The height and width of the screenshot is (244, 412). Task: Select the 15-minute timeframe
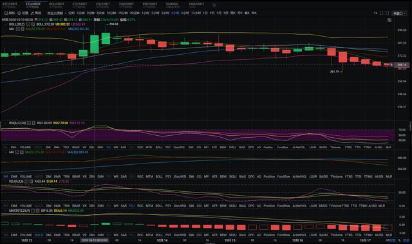click(x=122, y=13)
